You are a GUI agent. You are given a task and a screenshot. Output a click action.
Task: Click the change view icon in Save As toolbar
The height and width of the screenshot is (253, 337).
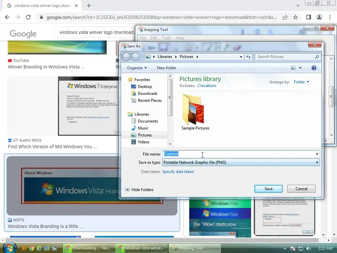tap(293, 68)
